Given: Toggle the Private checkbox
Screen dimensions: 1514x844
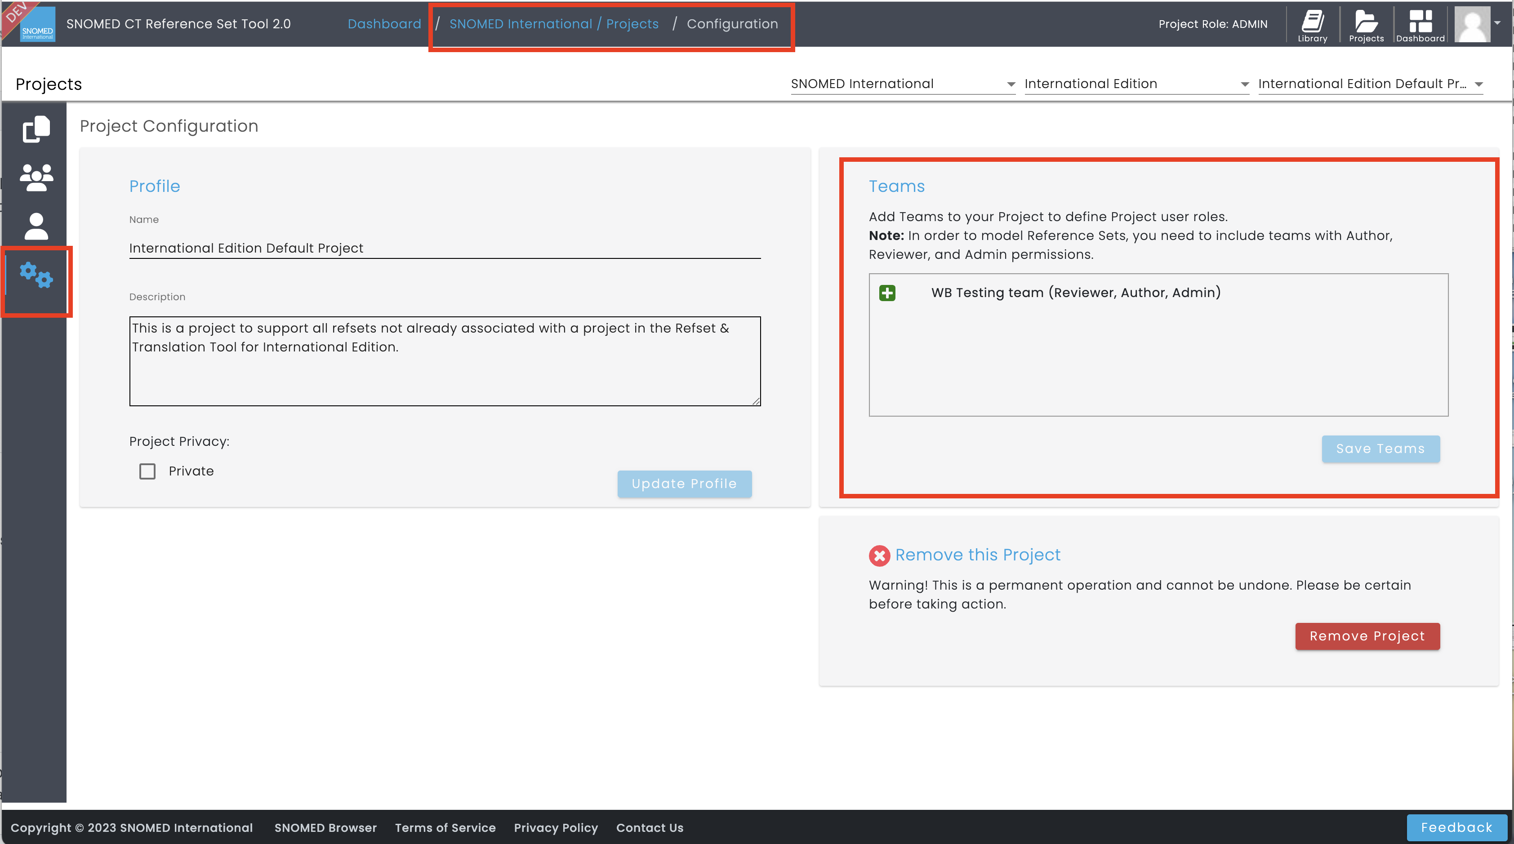Looking at the screenshot, I should pyautogui.click(x=147, y=471).
